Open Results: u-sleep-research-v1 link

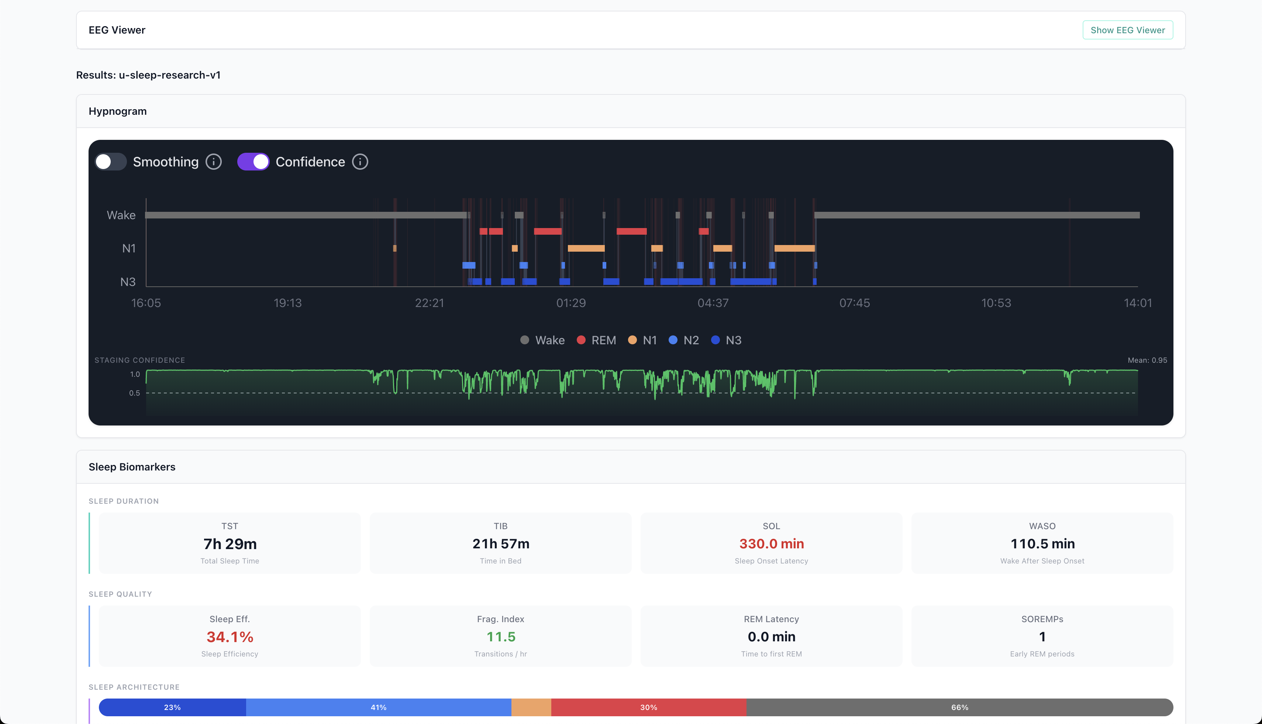tap(148, 75)
